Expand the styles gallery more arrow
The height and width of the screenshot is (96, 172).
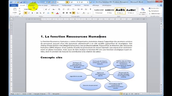tap(137, 14)
